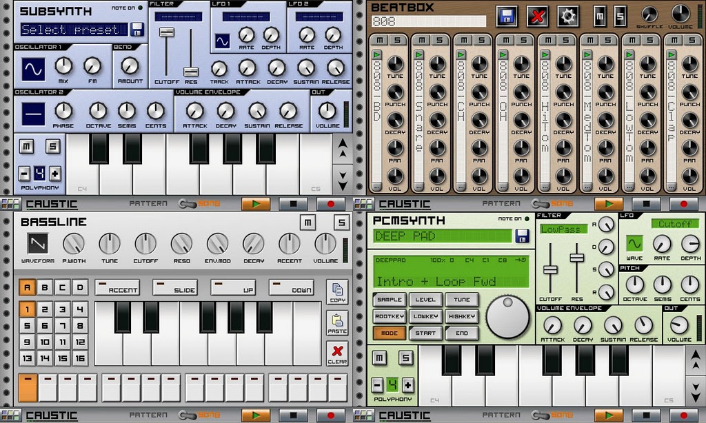Save the Subsynth preset with floppy icon
706x423 pixels.
tap(137, 29)
